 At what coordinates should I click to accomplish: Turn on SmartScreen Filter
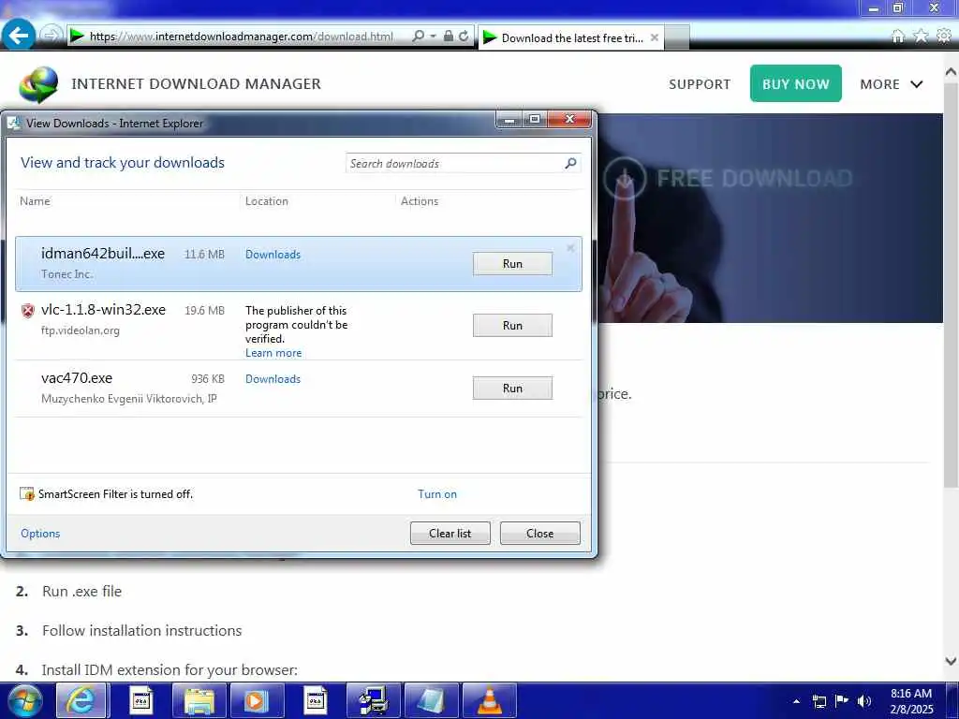click(437, 494)
